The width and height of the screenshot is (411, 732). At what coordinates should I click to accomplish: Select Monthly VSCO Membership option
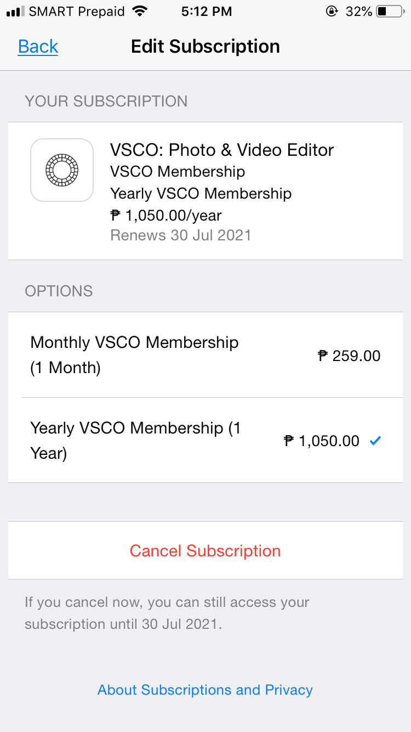134,354
